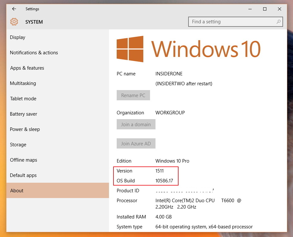Click the Windows 10 Pro edition value
Viewport: 293px width, 237px height.
(172, 161)
